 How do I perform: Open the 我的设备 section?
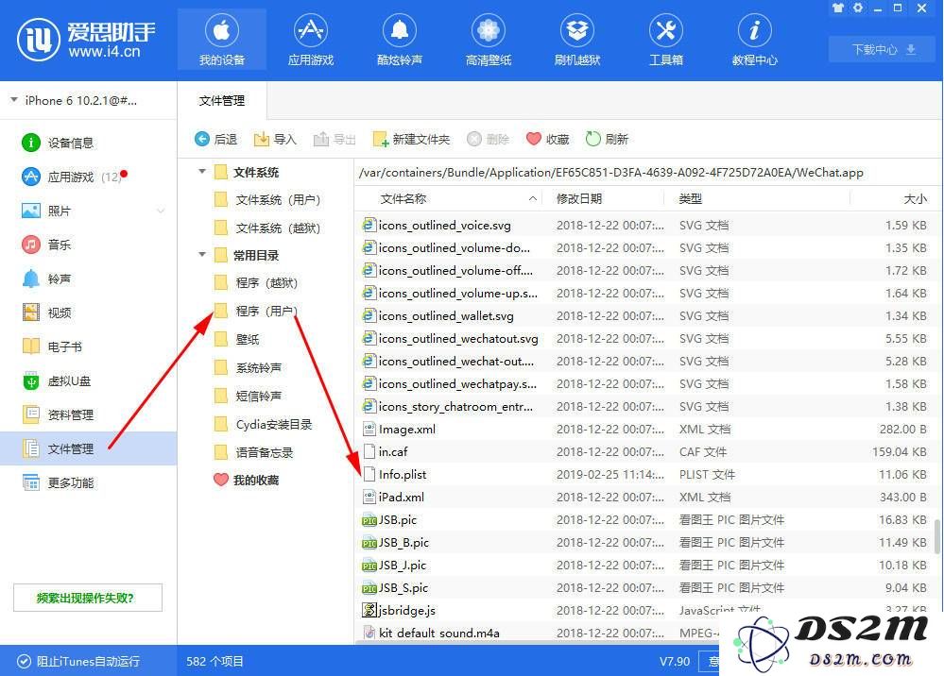coord(221,40)
